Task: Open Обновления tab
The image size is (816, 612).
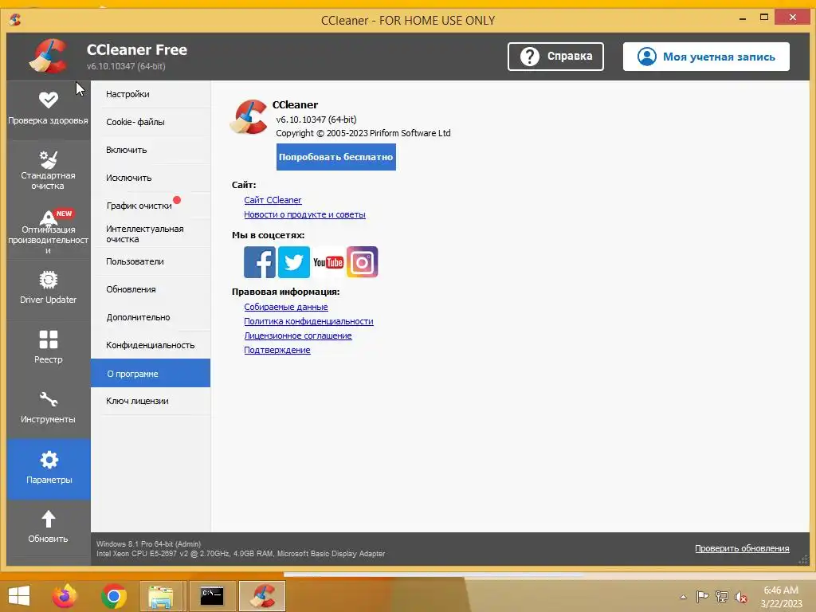Action: (151, 289)
